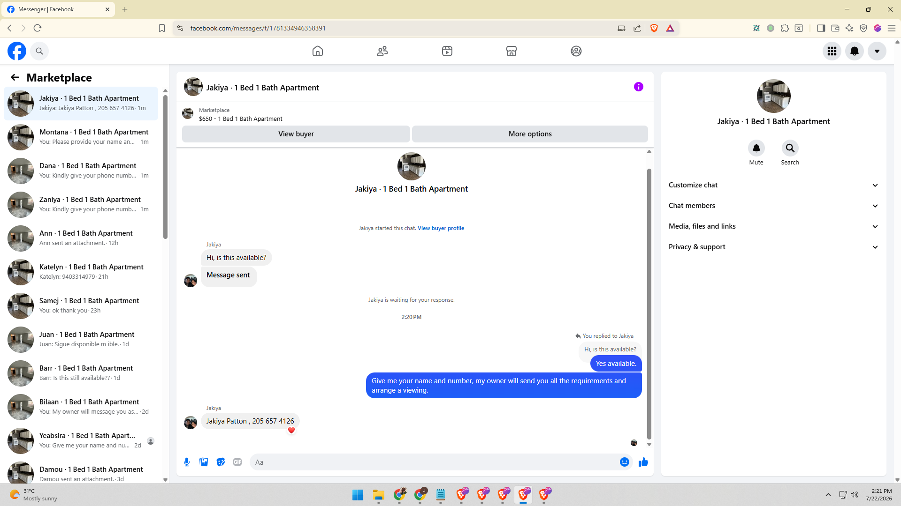Click the View buyer button

click(x=296, y=134)
